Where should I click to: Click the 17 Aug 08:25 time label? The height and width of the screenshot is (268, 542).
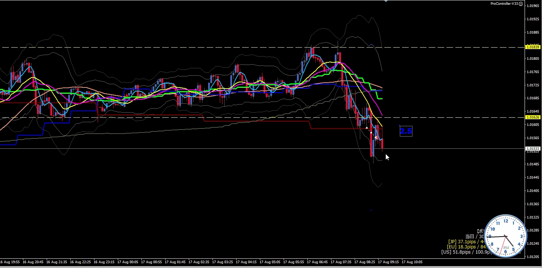[x=364, y=262]
